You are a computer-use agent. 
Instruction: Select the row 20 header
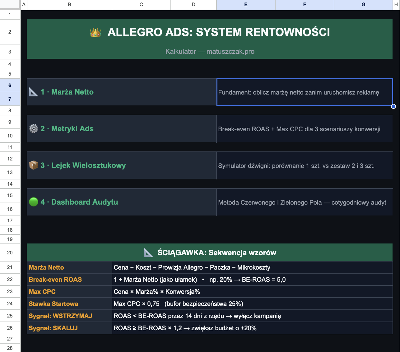(10, 252)
